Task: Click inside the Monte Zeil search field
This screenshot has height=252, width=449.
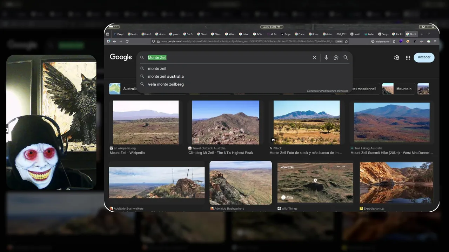Action: (228, 57)
